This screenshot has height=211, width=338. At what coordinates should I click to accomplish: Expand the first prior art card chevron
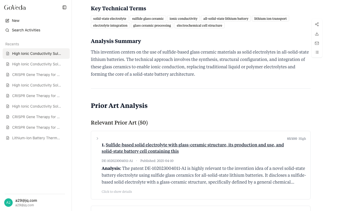97,138
